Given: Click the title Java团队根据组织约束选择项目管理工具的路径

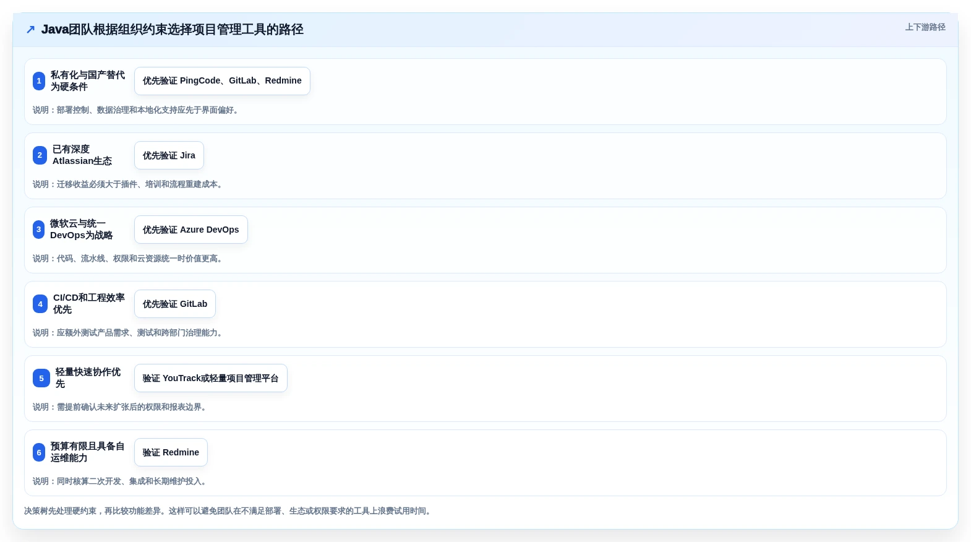Looking at the screenshot, I should (173, 29).
